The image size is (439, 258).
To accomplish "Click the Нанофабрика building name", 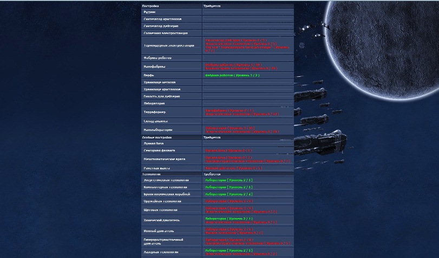I will (155, 67).
